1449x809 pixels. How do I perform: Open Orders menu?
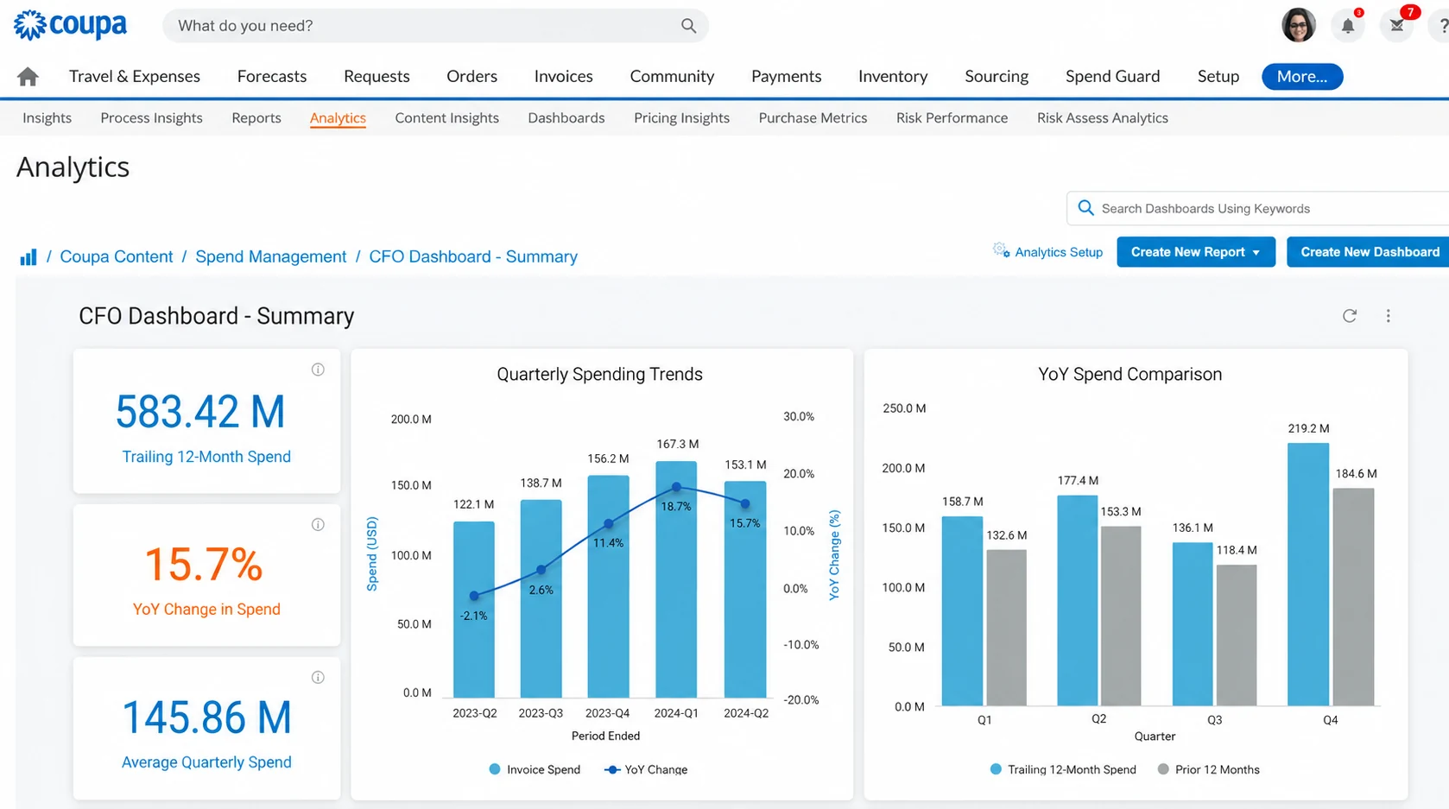471,77
